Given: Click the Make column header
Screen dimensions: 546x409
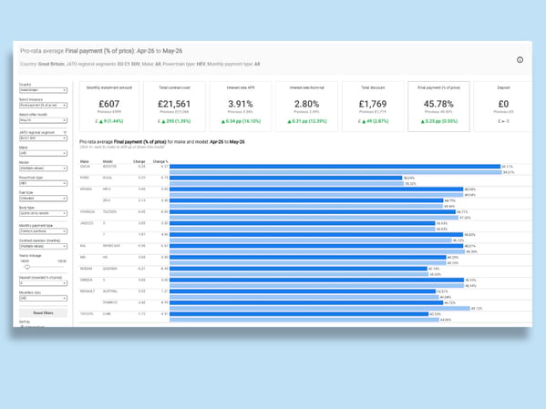Looking at the screenshot, I should (x=84, y=161).
